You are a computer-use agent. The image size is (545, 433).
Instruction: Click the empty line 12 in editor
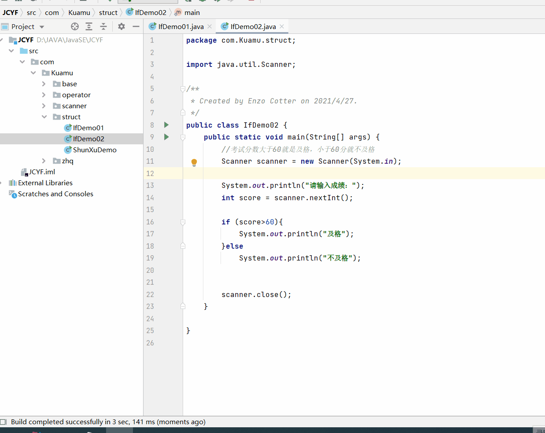[352, 173]
